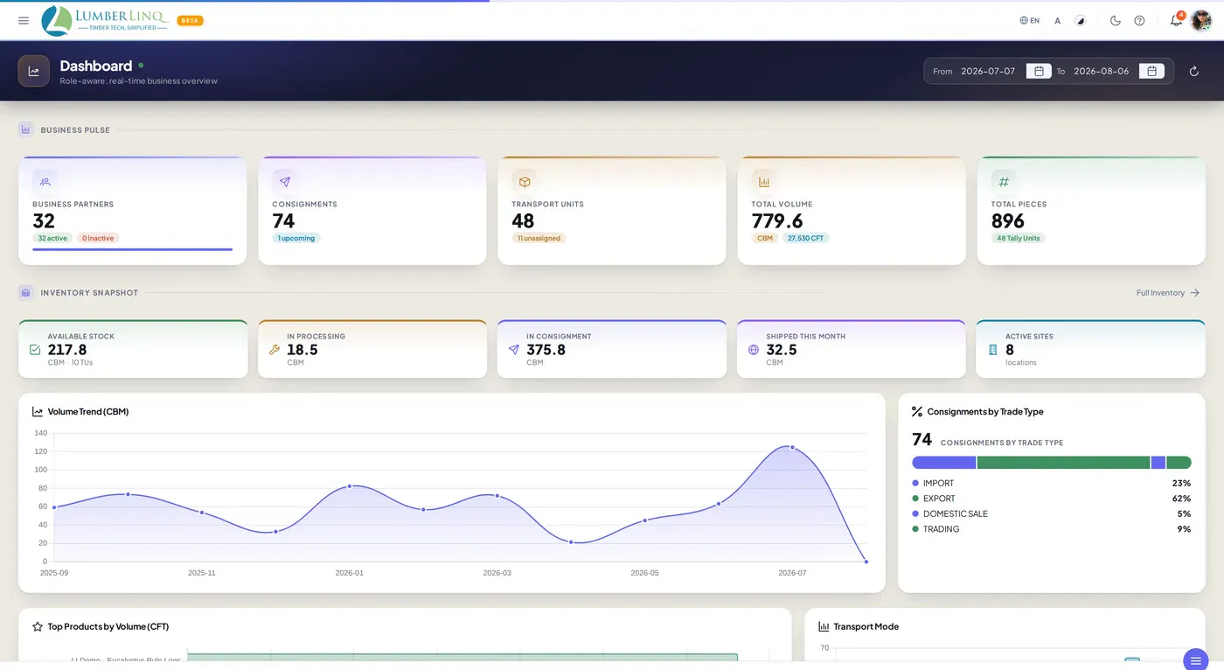The width and height of the screenshot is (1224, 670).
Task: Click the theme palette icon
Action: pos(1080,20)
